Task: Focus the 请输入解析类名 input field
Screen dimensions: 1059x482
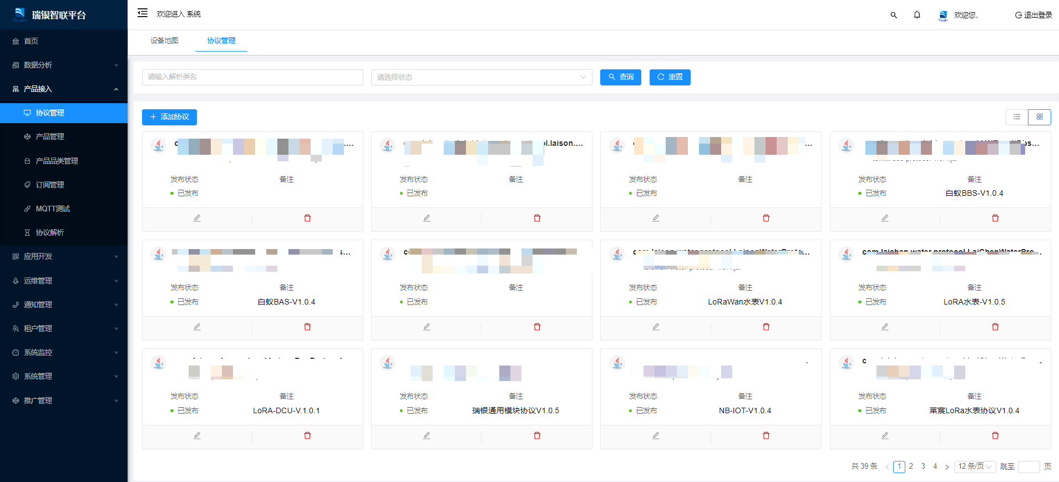Action: pos(252,77)
